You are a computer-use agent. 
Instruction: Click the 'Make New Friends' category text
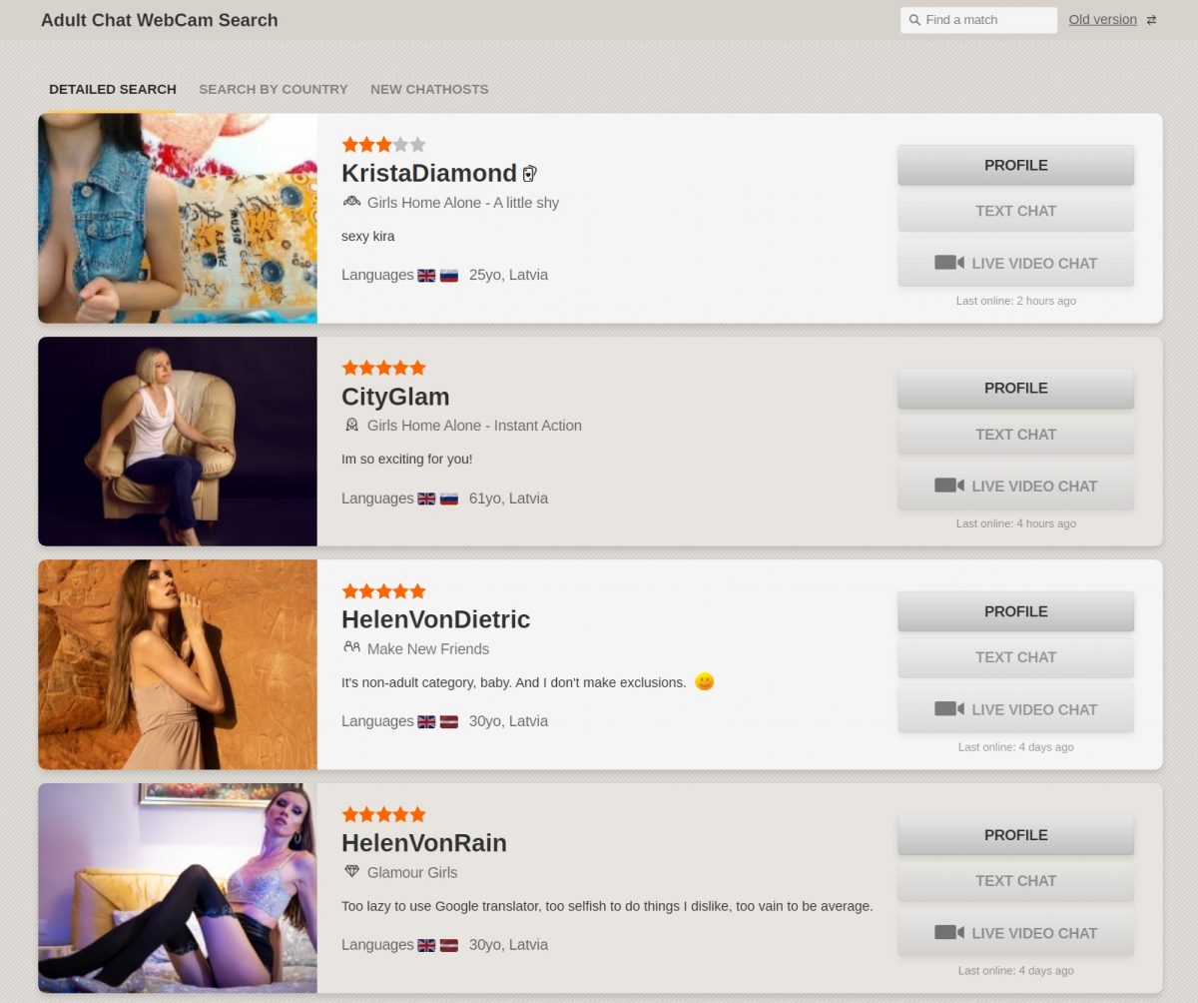(x=428, y=649)
